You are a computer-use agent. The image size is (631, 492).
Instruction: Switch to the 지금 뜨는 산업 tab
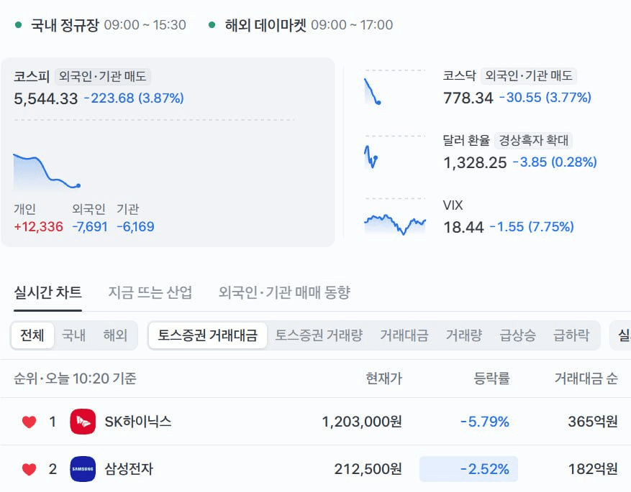(150, 292)
